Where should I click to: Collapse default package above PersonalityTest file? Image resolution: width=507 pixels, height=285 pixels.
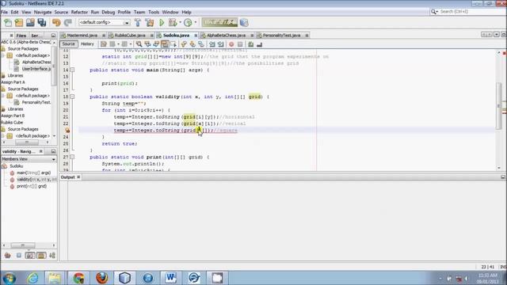(x=3, y=96)
